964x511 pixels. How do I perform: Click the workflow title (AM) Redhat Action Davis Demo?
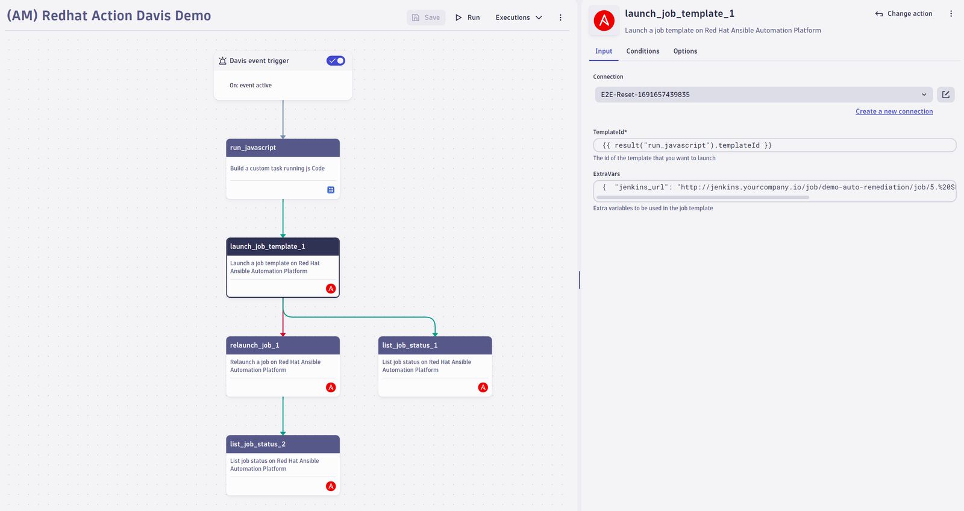pyautogui.click(x=109, y=16)
